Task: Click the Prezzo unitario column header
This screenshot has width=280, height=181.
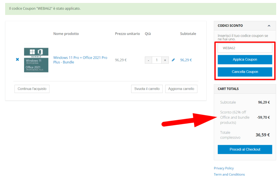Action: point(127,33)
